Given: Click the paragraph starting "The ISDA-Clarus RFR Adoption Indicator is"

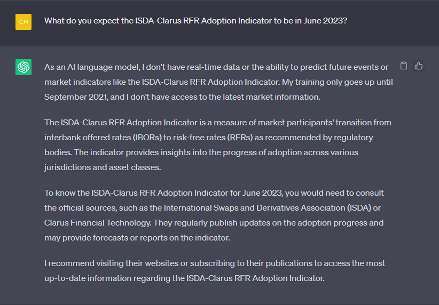Looking at the screenshot, I should [218, 145].
